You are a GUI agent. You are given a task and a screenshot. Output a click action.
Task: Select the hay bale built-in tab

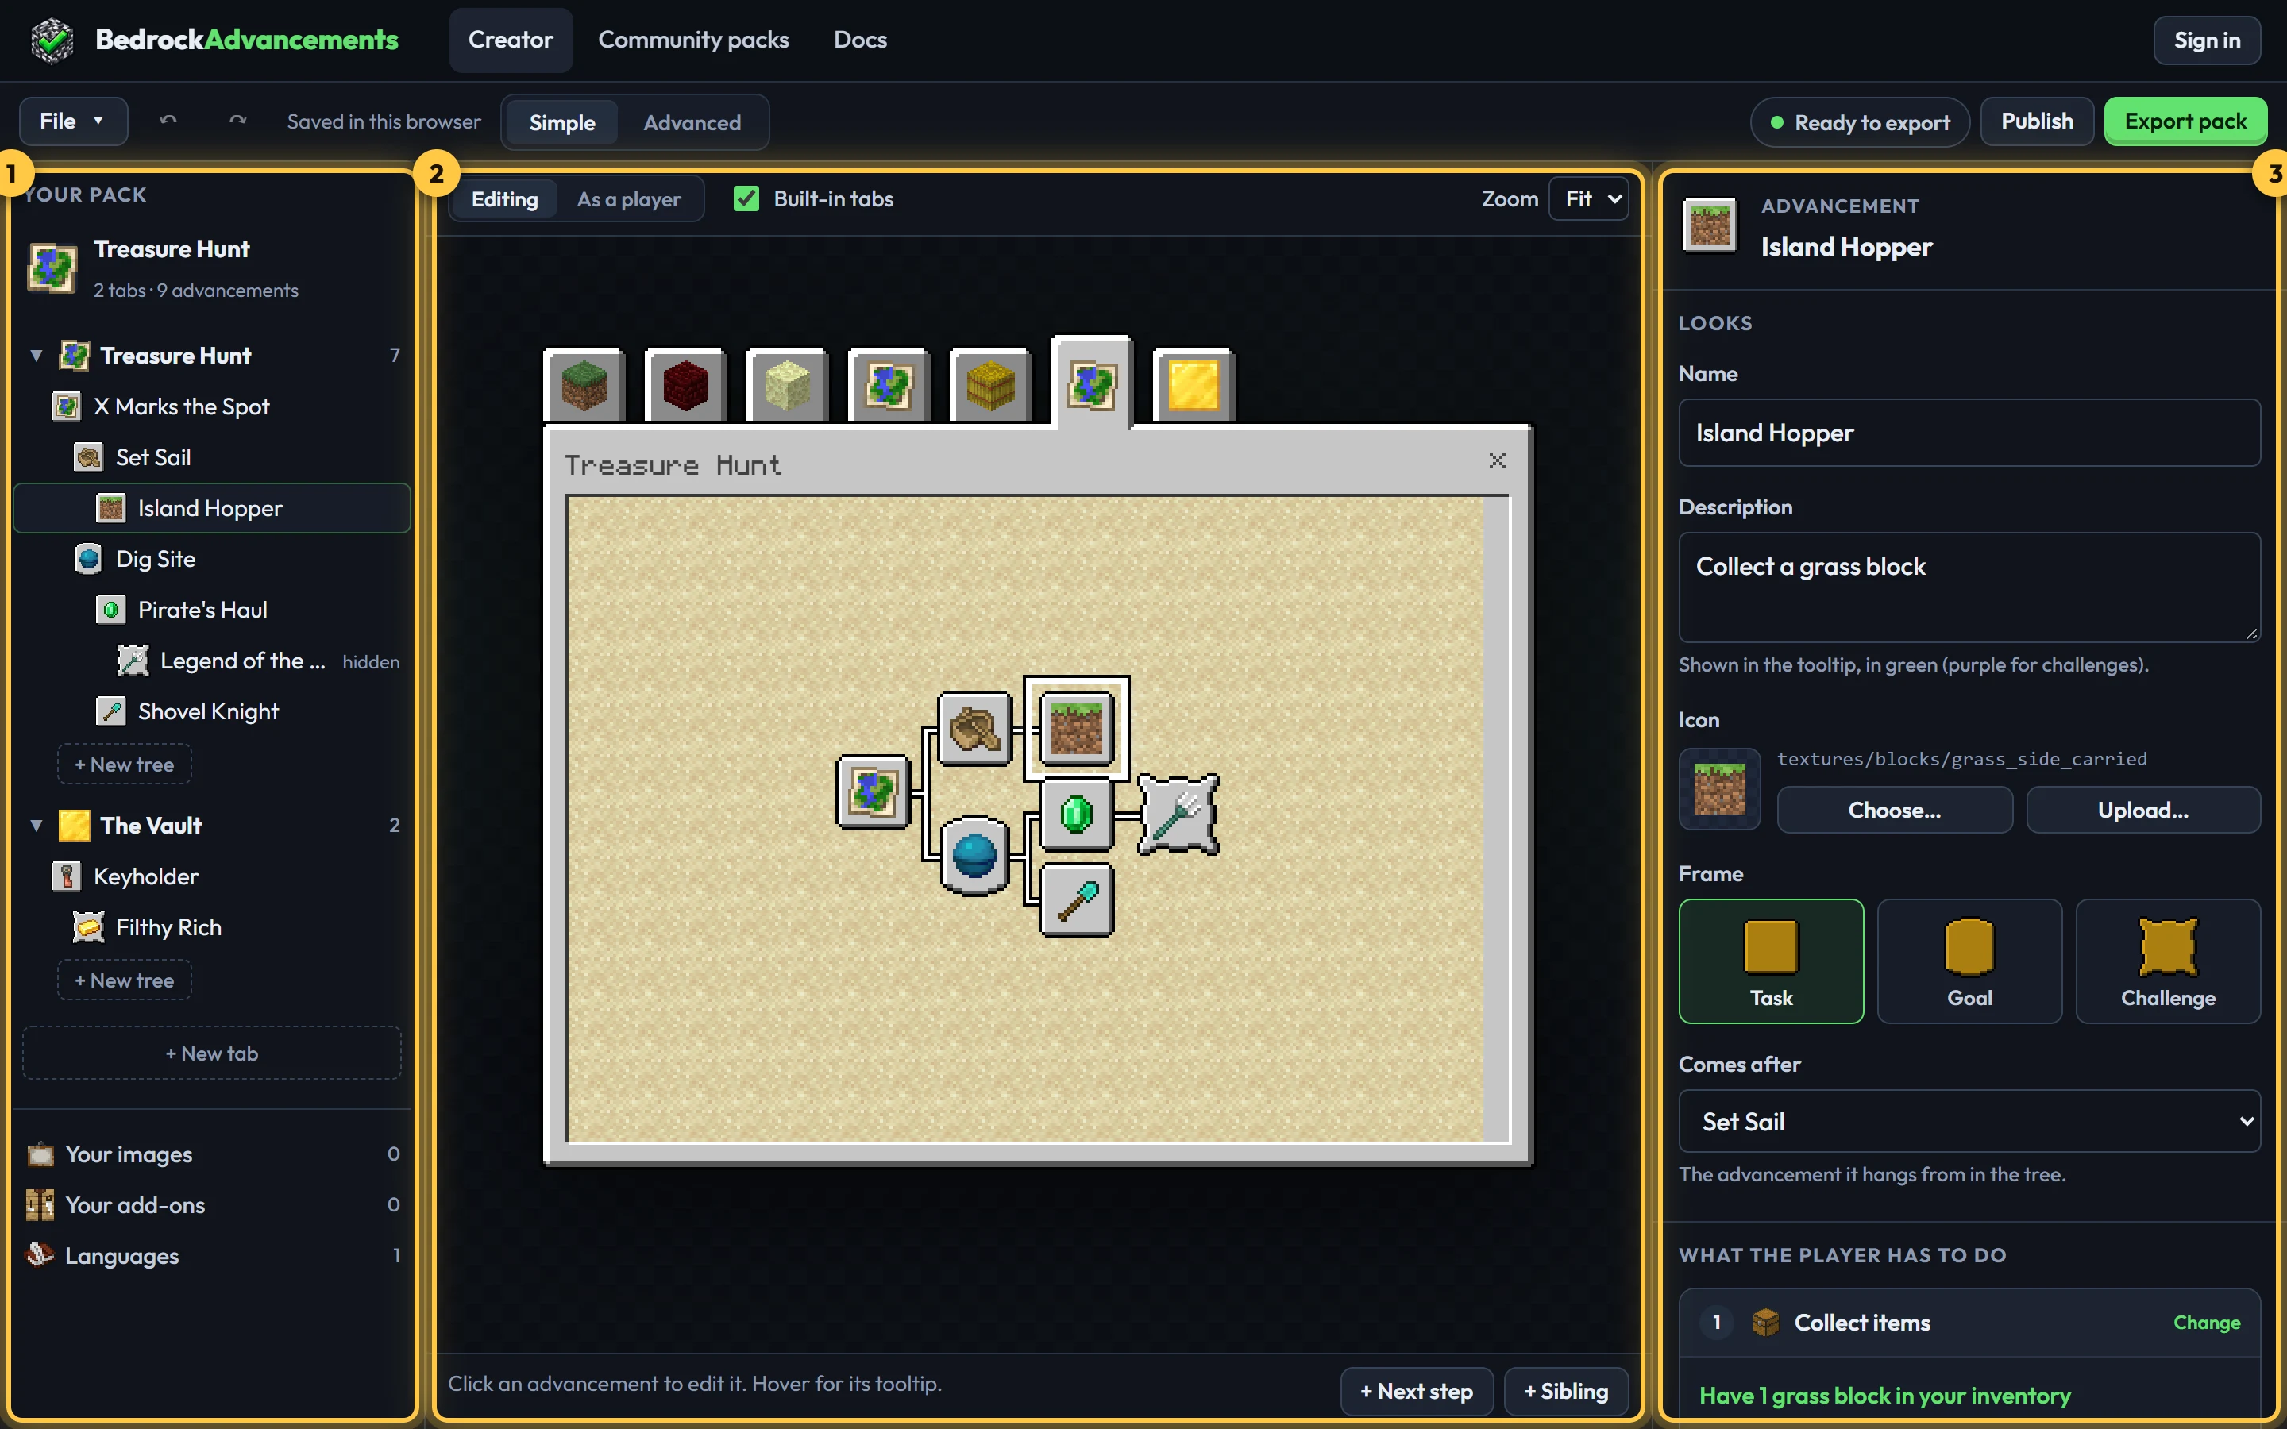point(990,386)
